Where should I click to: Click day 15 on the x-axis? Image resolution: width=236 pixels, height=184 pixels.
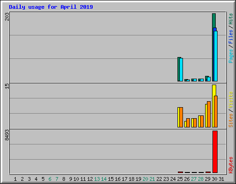click(111, 179)
